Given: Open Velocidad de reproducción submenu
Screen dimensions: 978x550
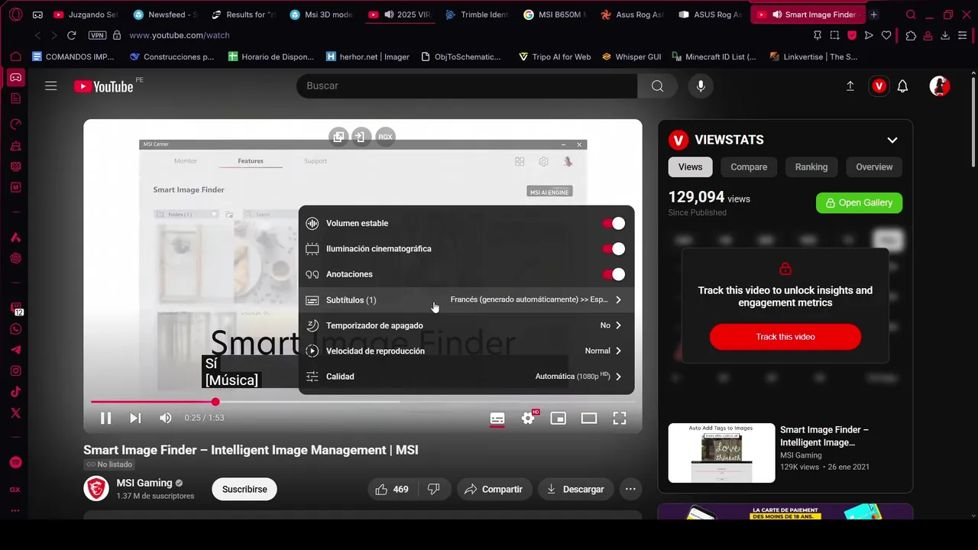Looking at the screenshot, I should pos(466,351).
